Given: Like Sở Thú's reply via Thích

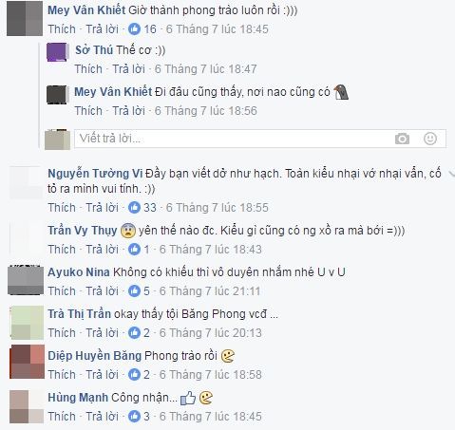Looking at the screenshot, I should point(88,69).
